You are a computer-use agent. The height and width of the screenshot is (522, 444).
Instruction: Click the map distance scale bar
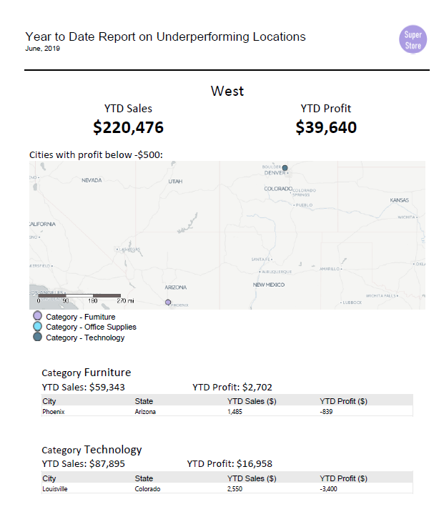point(79,295)
